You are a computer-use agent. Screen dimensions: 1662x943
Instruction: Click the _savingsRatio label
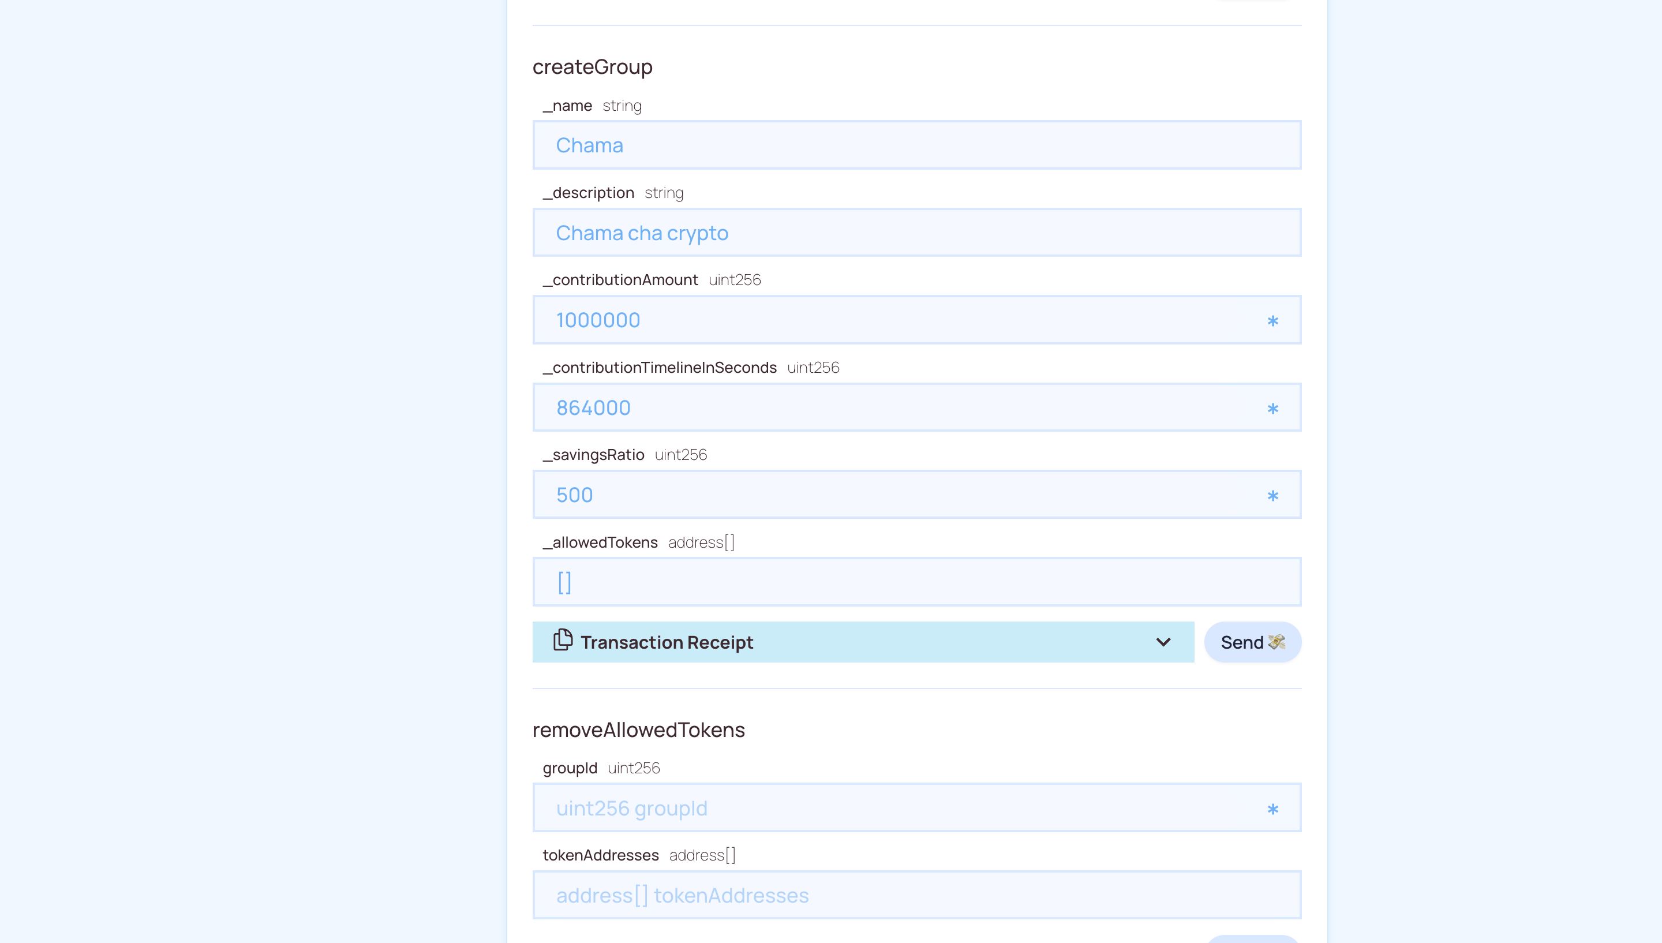tap(593, 455)
